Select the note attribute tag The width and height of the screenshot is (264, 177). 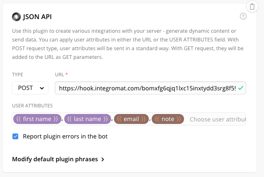[x=168, y=119]
